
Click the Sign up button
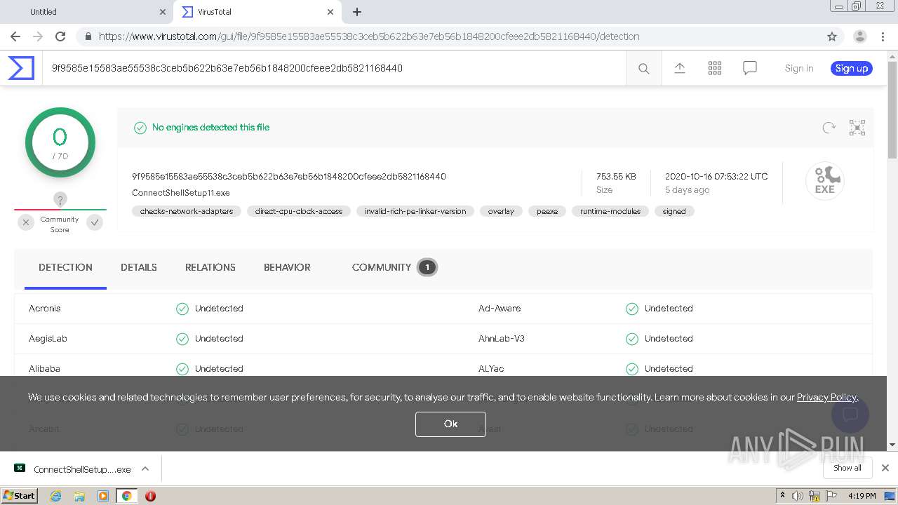pos(851,68)
